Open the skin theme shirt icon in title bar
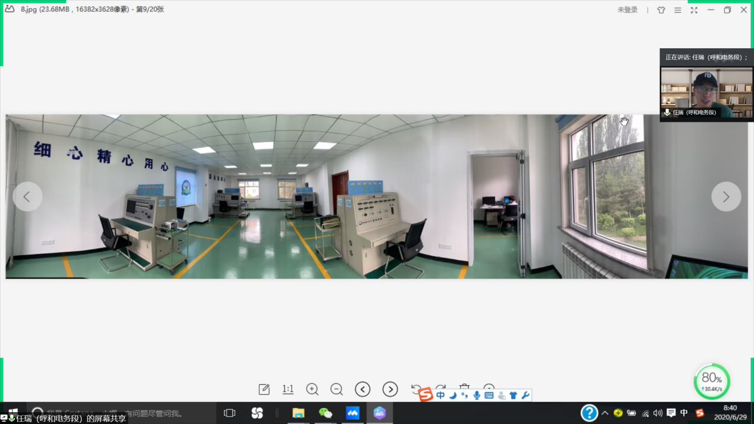Image resolution: width=754 pixels, height=424 pixels. (x=661, y=10)
